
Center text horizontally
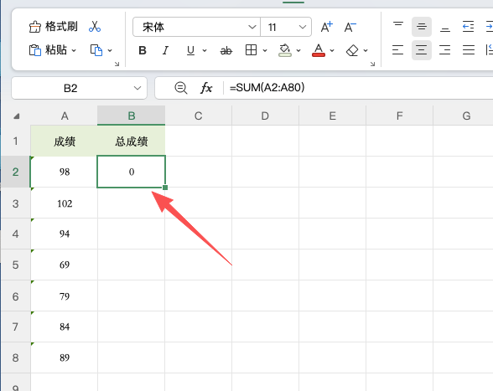[x=422, y=50]
